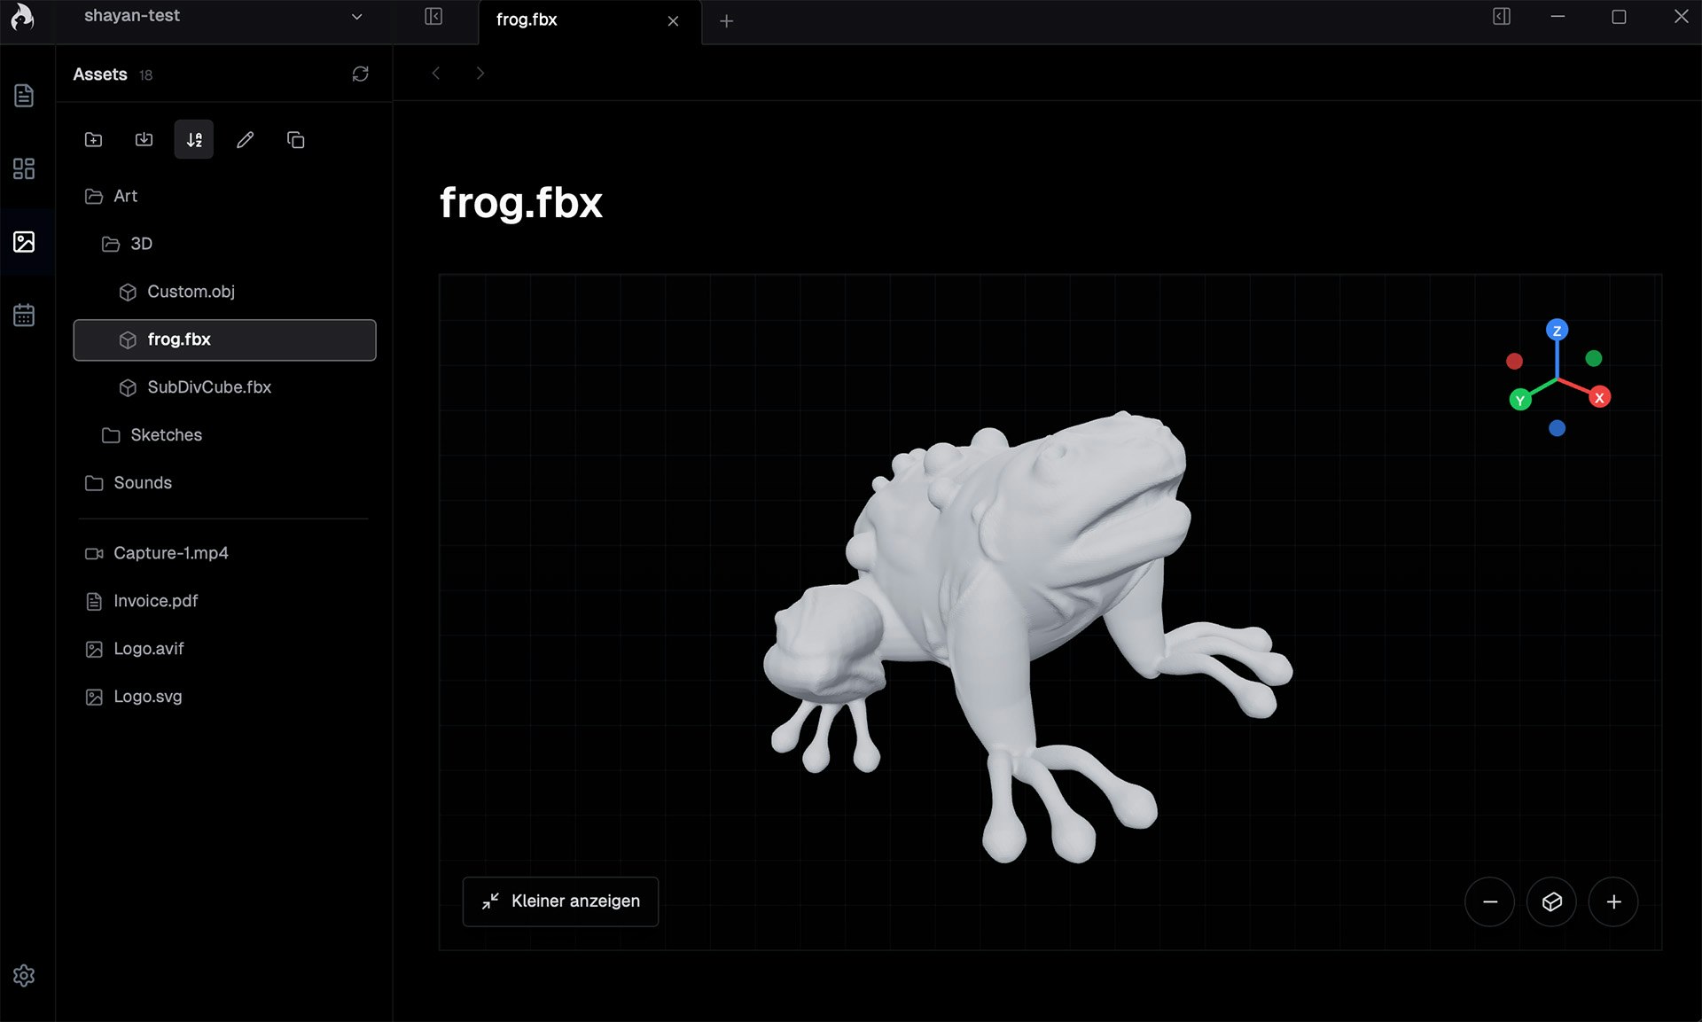Select Custom.obj in asset tree
Viewport: 1702px width, 1022px height.
click(225, 292)
